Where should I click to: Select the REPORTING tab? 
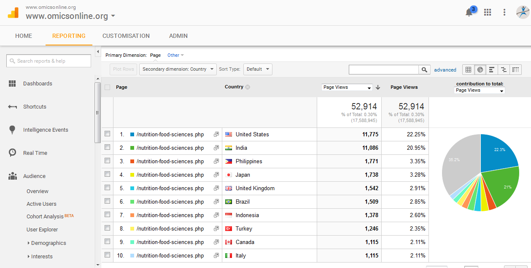tap(69, 36)
